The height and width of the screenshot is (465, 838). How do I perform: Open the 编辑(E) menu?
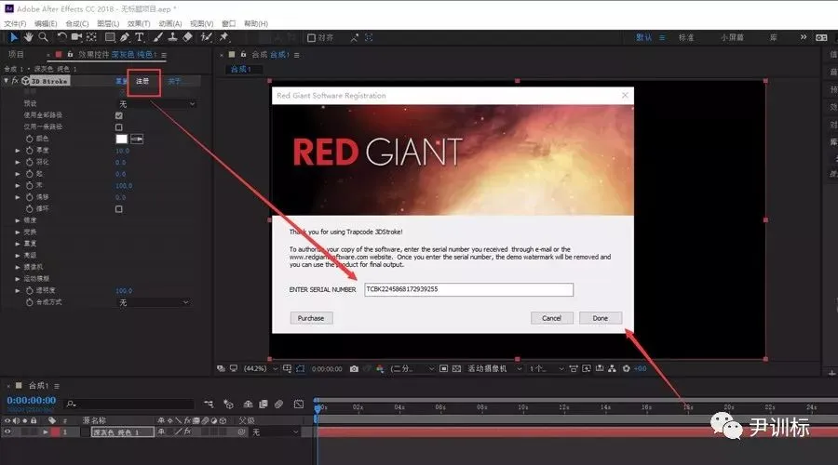click(x=46, y=23)
